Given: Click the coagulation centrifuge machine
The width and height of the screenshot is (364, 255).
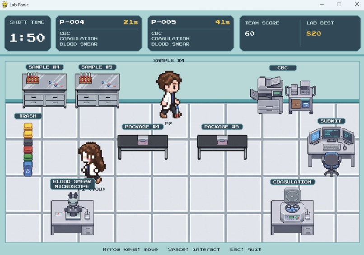Looking at the screenshot, I should click(x=292, y=205).
